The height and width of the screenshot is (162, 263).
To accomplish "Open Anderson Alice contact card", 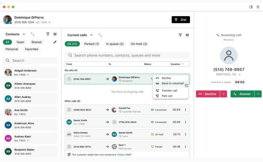I will (x=30, y=125).
